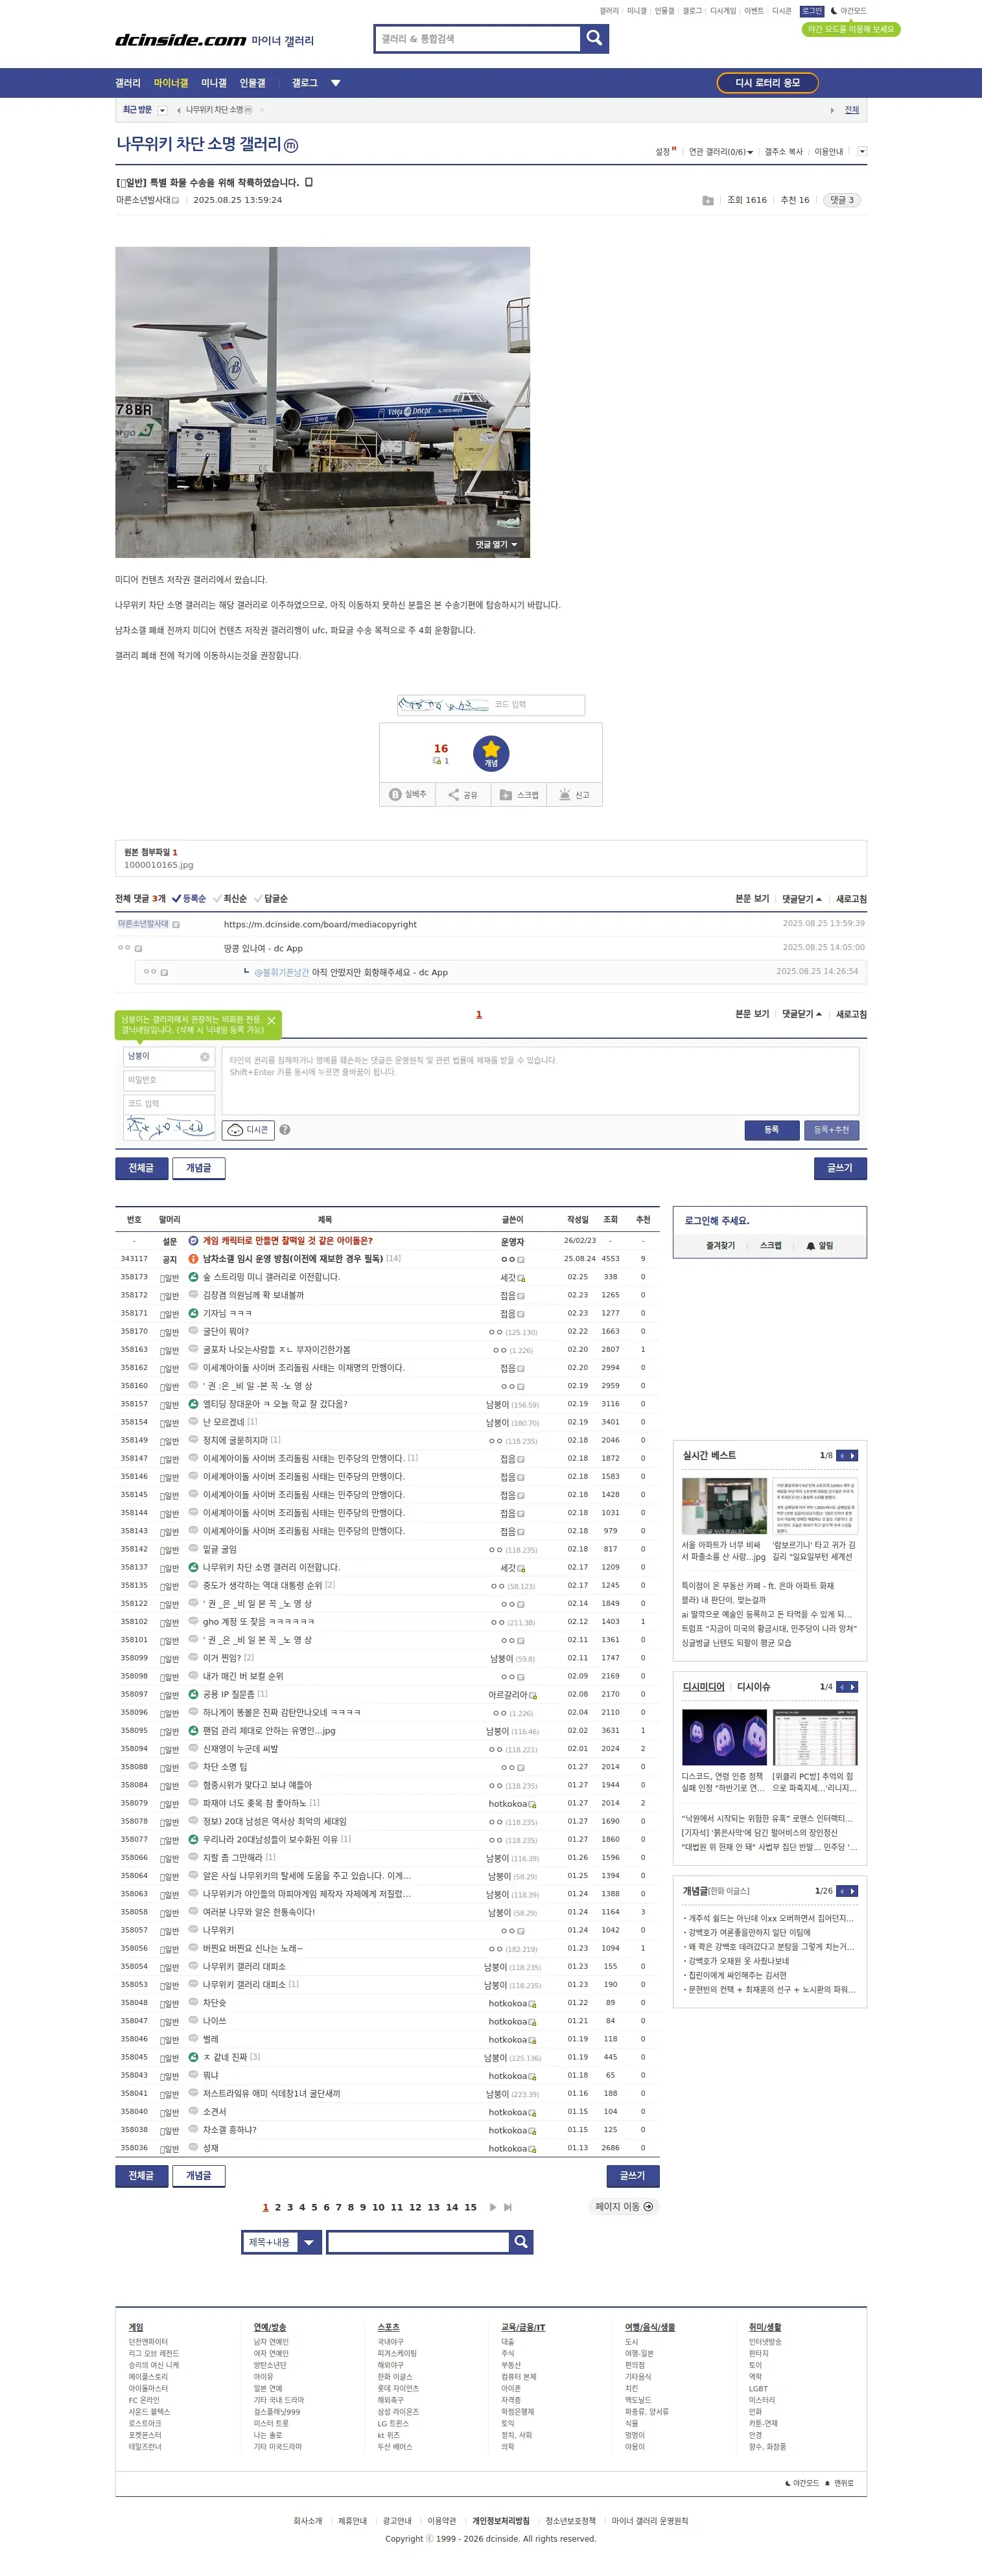Viewport: 982px width, 2576px height.
Task: Select 최신순 comment sort order
Action: coord(230,898)
